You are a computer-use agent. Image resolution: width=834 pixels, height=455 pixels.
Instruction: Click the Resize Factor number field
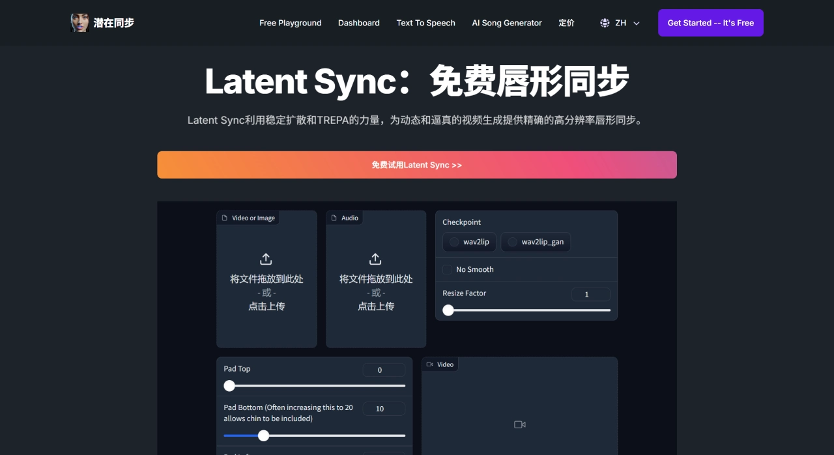click(x=591, y=294)
